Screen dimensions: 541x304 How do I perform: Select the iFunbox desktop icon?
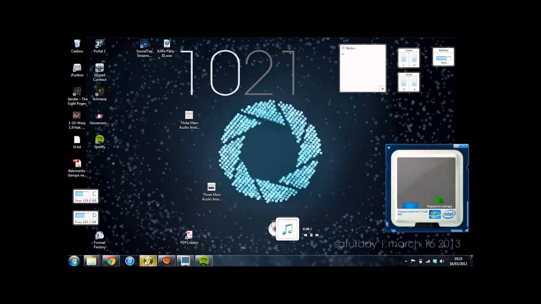[x=77, y=70]
